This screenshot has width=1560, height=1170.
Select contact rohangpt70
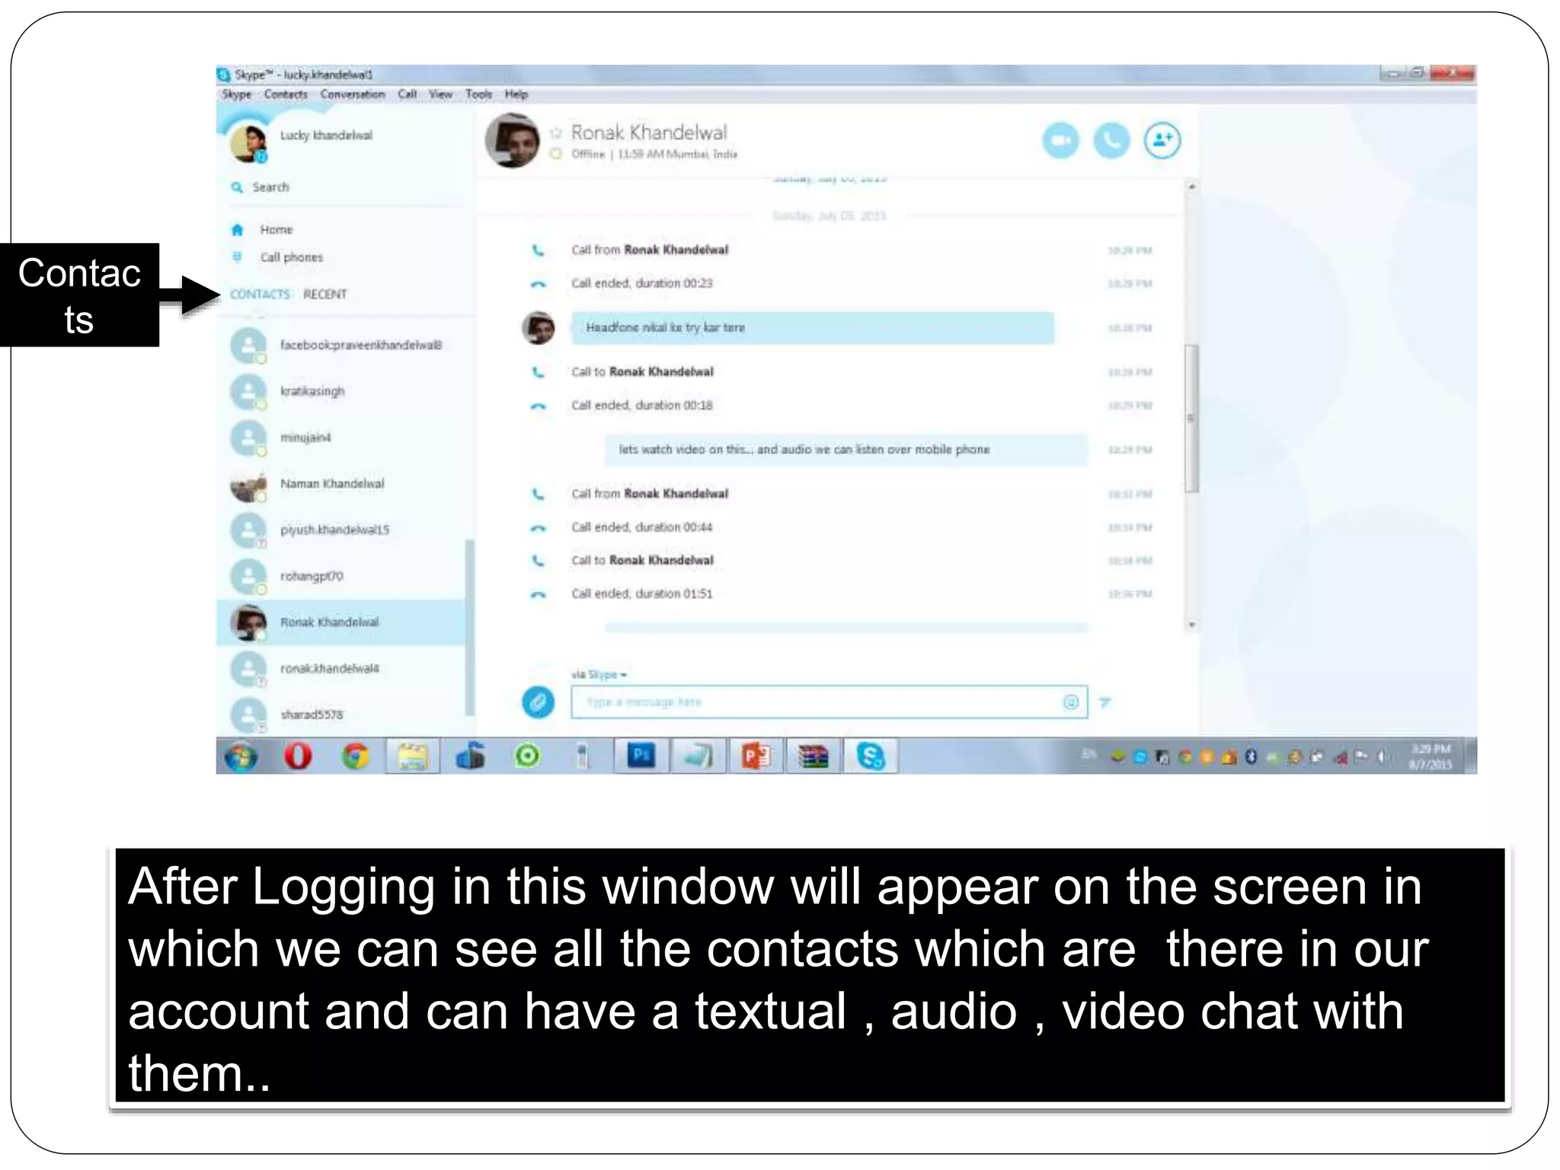[341, 576]
